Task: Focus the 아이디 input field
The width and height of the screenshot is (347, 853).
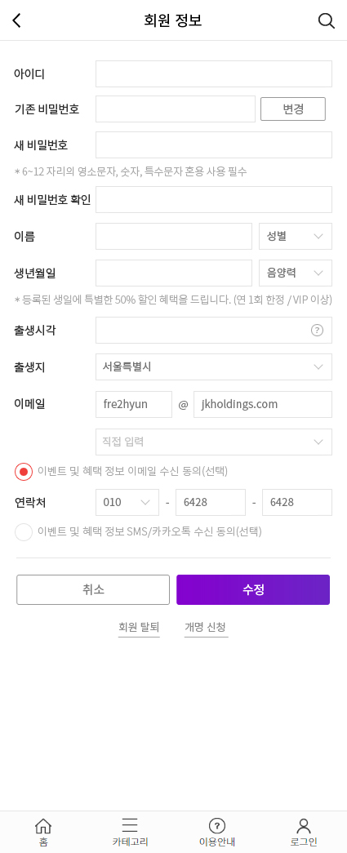Action: (x=214, y=74)
